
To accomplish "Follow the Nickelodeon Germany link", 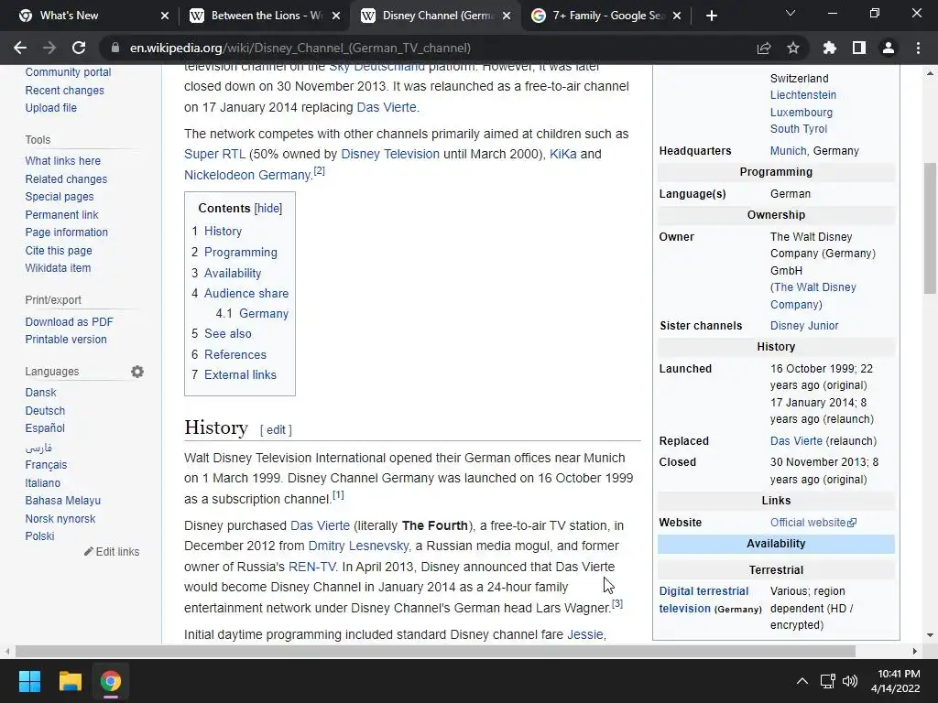I will pyautogui.click(x=247, y=175).
